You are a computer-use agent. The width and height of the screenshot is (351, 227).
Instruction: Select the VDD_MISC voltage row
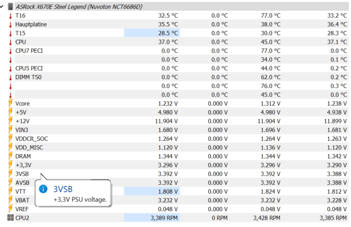(178, 148)
